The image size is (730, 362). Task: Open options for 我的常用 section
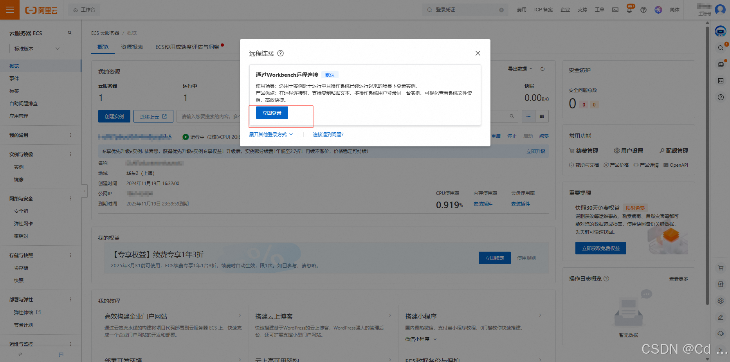[x=70, y=135]
